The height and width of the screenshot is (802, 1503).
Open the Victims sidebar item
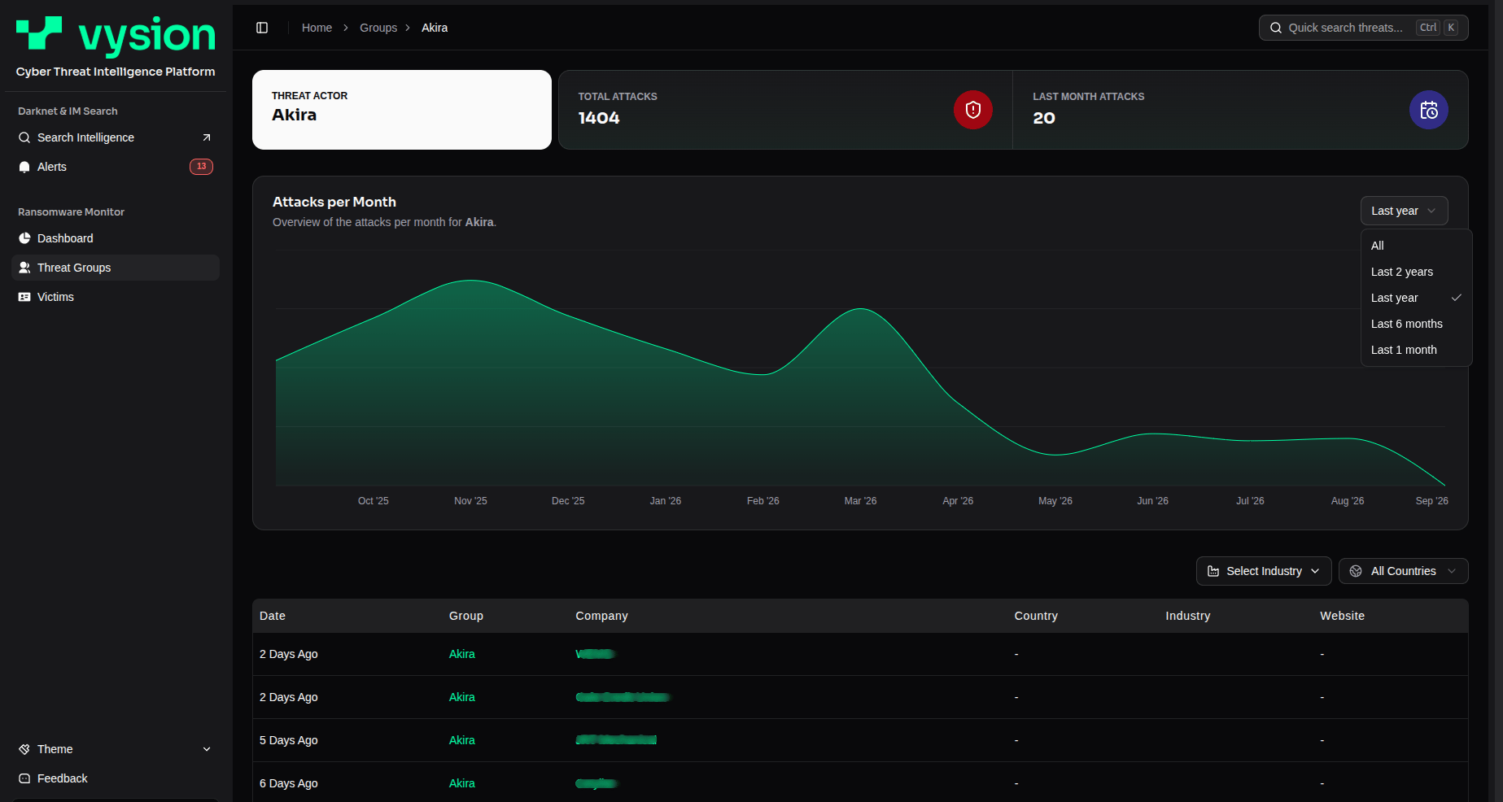click(x=116, y=297)
